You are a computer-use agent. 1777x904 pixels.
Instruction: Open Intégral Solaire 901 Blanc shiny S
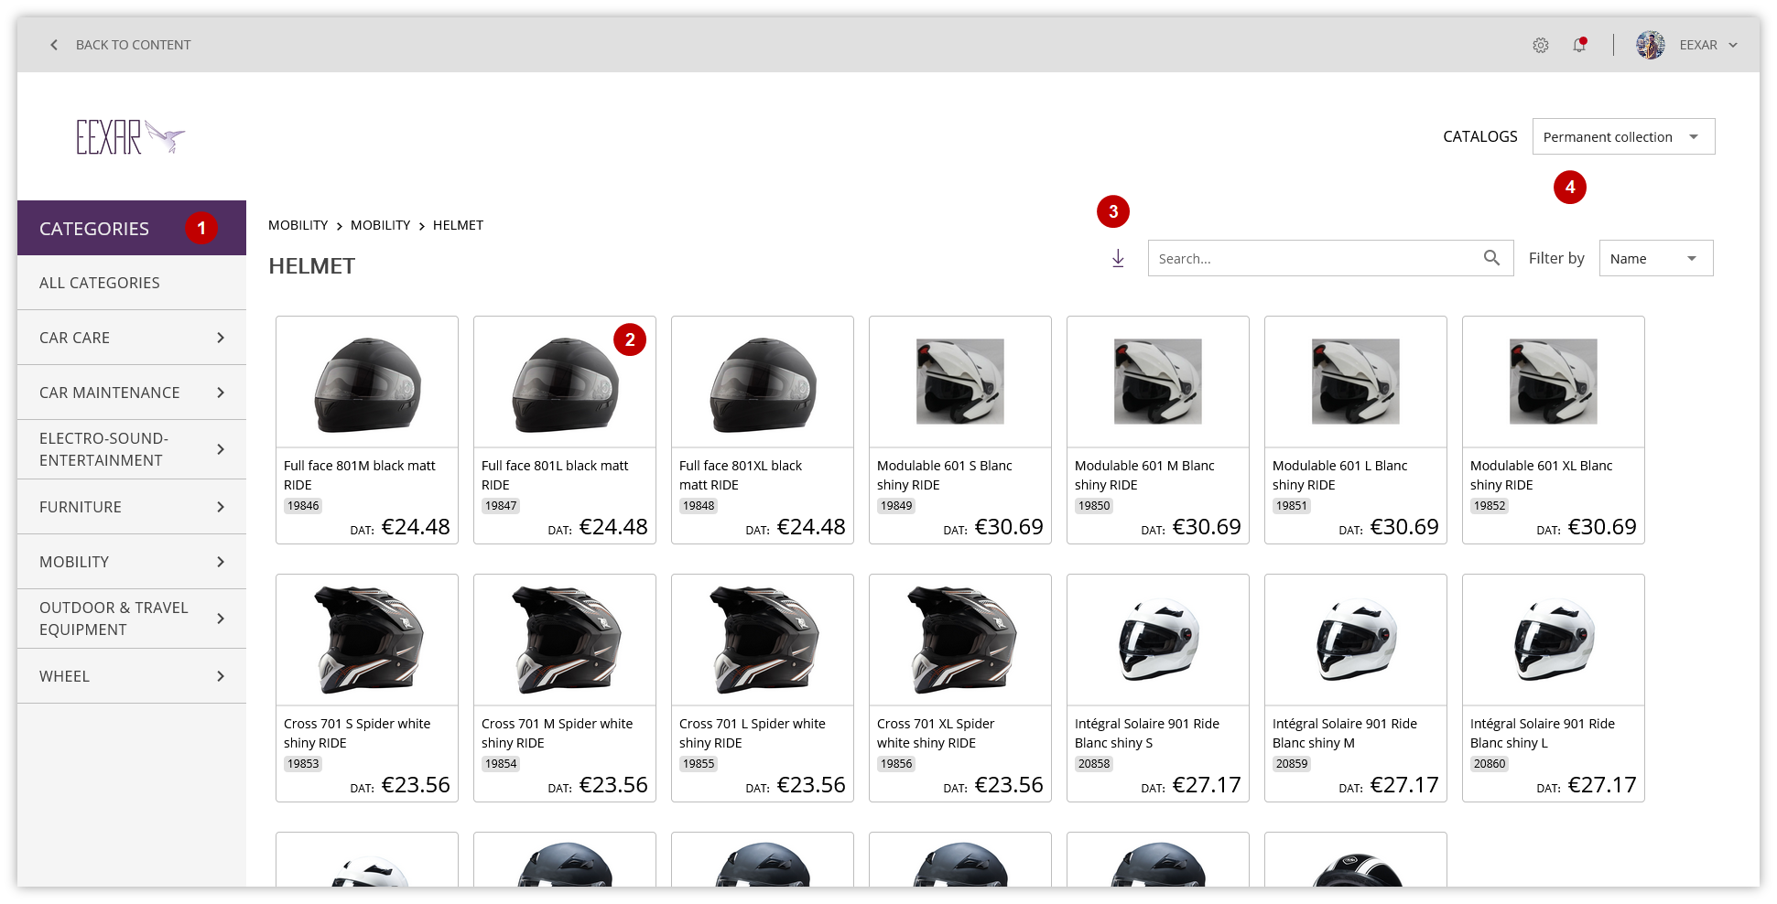[x=1158, y=688]
